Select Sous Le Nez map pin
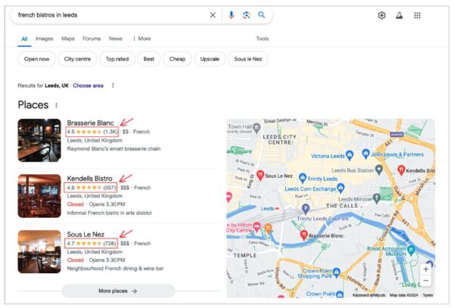 260,176
